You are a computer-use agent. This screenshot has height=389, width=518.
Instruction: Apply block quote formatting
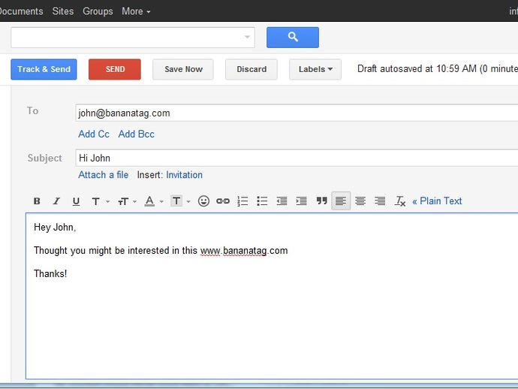click(321, 201)
